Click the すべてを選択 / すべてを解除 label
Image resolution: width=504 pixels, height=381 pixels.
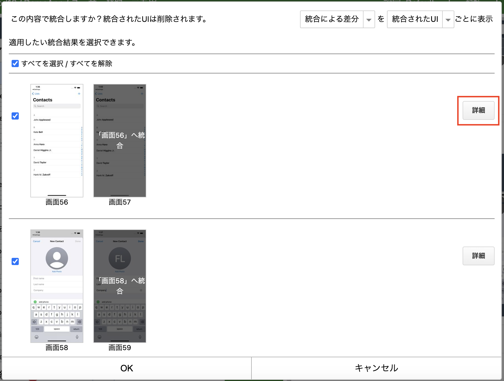pyautogui.click(x=67, y=64)
